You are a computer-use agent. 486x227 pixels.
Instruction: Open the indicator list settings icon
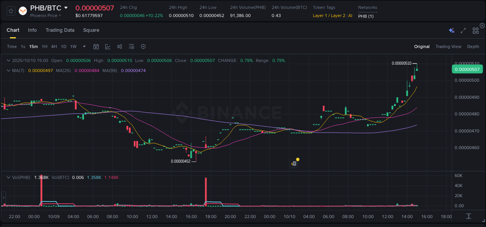click(x=131, y=46)
